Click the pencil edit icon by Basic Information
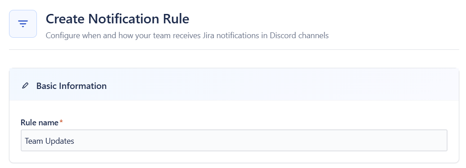The height and width of the screenshot is (168, 466). 26,86
